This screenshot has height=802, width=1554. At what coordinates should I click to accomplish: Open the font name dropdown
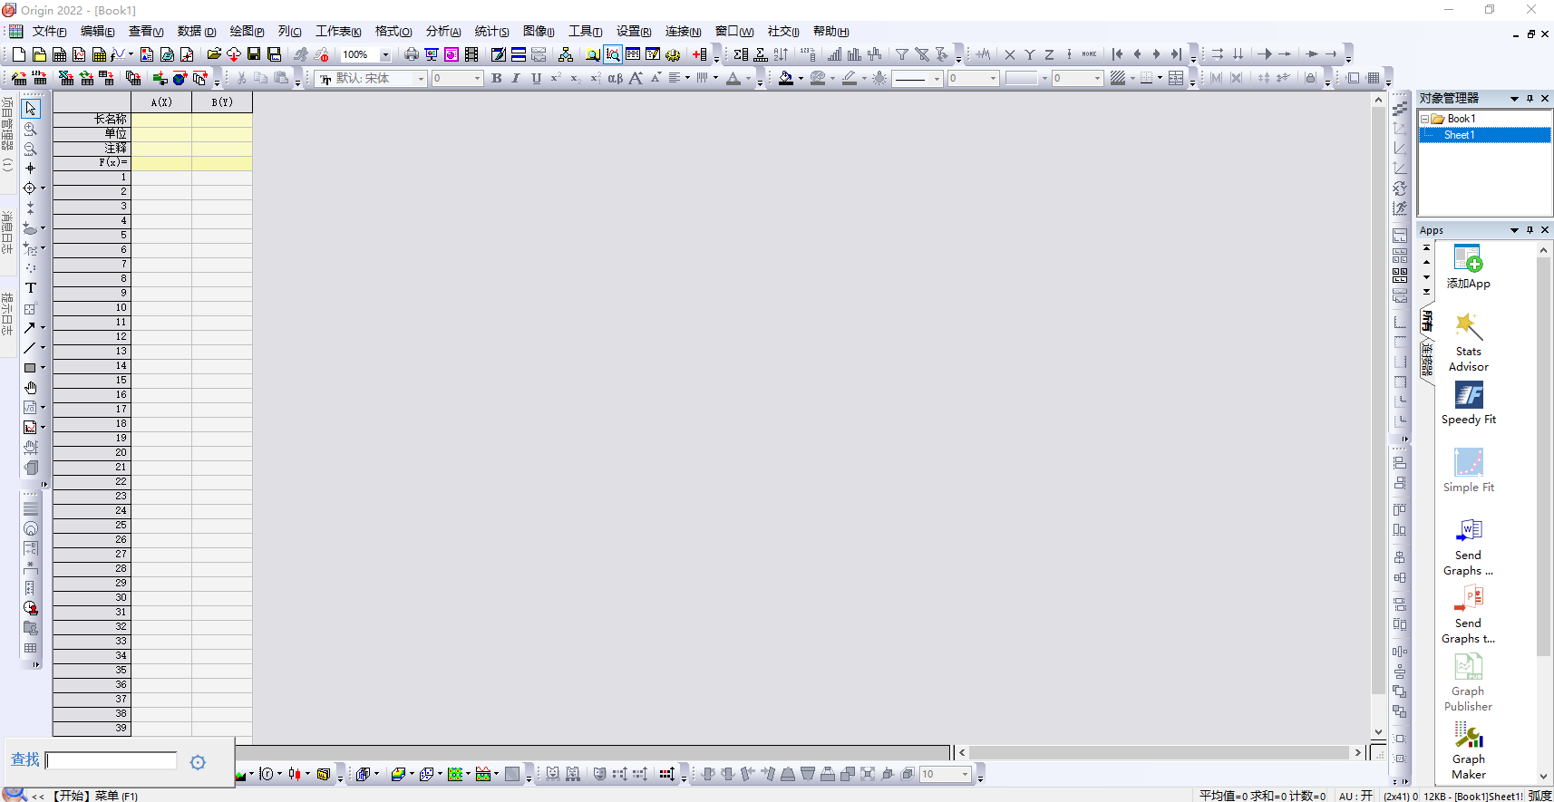coord(421,79)
